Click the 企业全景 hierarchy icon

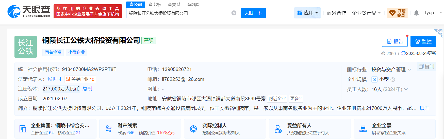tap(363, 129)
